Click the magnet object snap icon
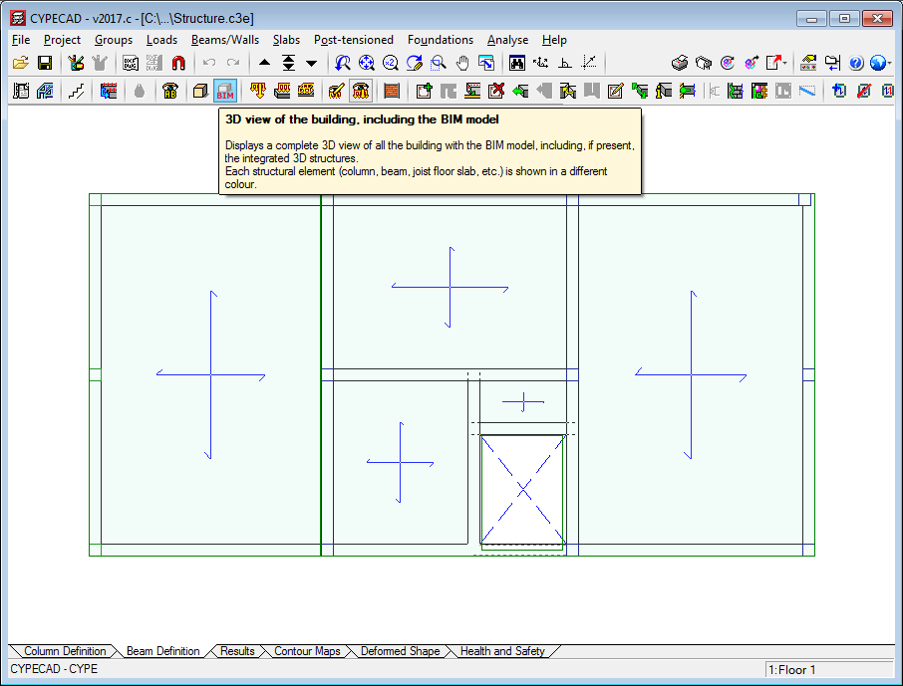Viewport: 903px width, 686px height. click(x=178, y=63)
